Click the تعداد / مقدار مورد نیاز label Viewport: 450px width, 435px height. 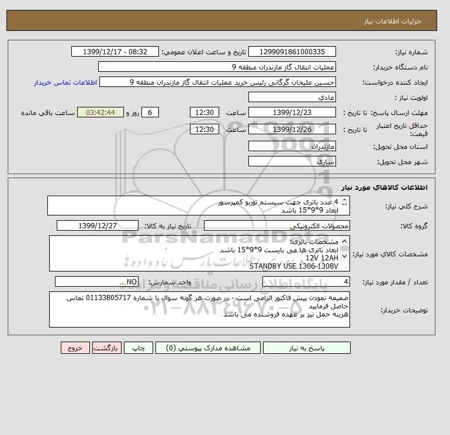coord(395,282)
